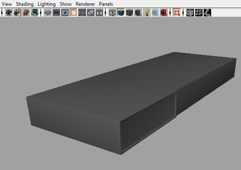Select Smooth Shade All blue cube
241x170 pixels.
pos(121,12)
